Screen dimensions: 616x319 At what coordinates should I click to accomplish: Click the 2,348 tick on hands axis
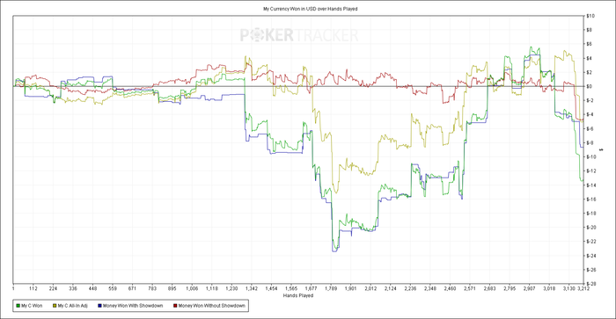[430, 289]
